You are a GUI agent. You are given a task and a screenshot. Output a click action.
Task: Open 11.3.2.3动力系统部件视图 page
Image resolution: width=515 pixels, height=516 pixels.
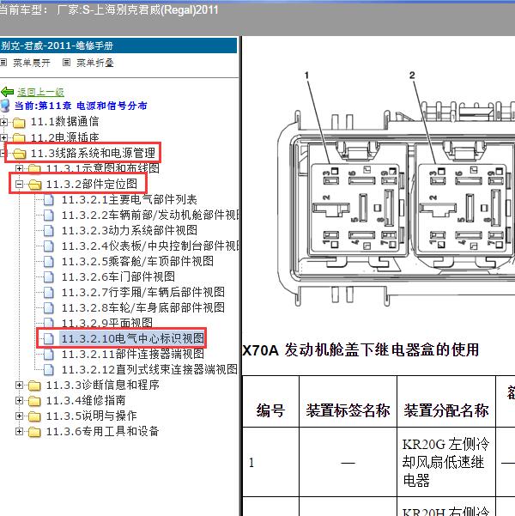pos(130,230)
